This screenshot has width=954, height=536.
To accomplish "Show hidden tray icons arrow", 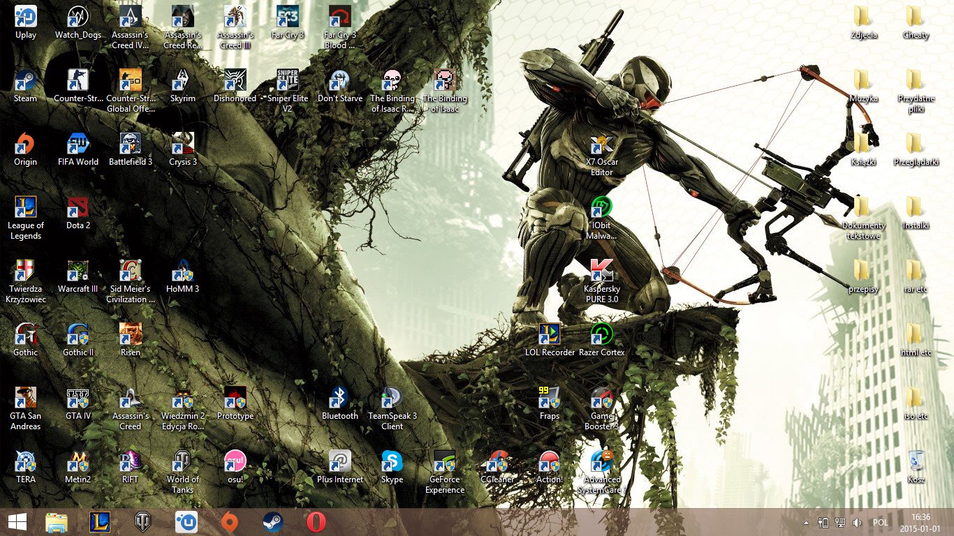I will [x=807, y=522].
